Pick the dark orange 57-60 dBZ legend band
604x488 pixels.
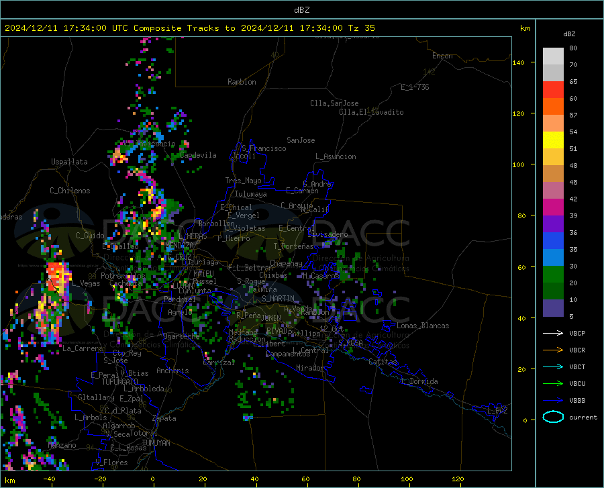553,107
